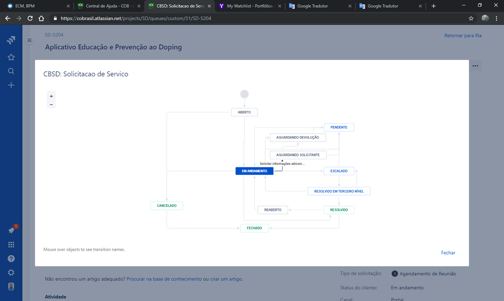
Task: Switch to first Google Tradutor tab
Action: tap(320, 6)
